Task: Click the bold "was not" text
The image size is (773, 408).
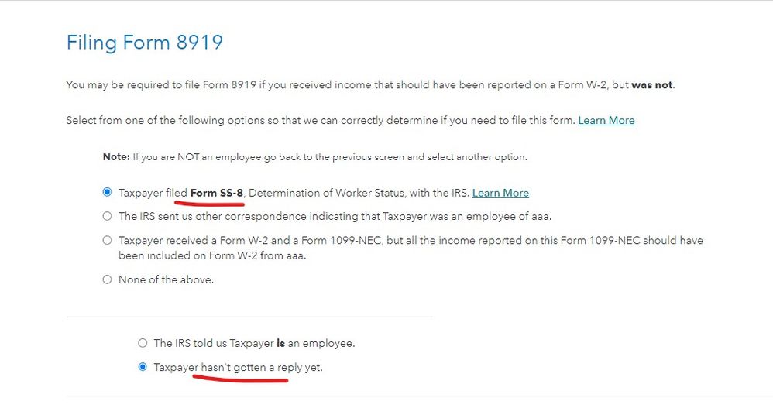Action: [651, 84]
